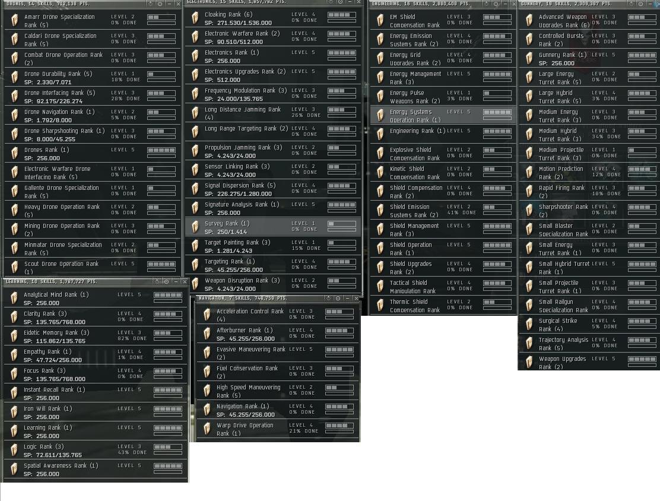The width and height of the screenshot is (660, 501).
Task: Click the level bar for High Speed Maneuvering
Action: [339, 388]
